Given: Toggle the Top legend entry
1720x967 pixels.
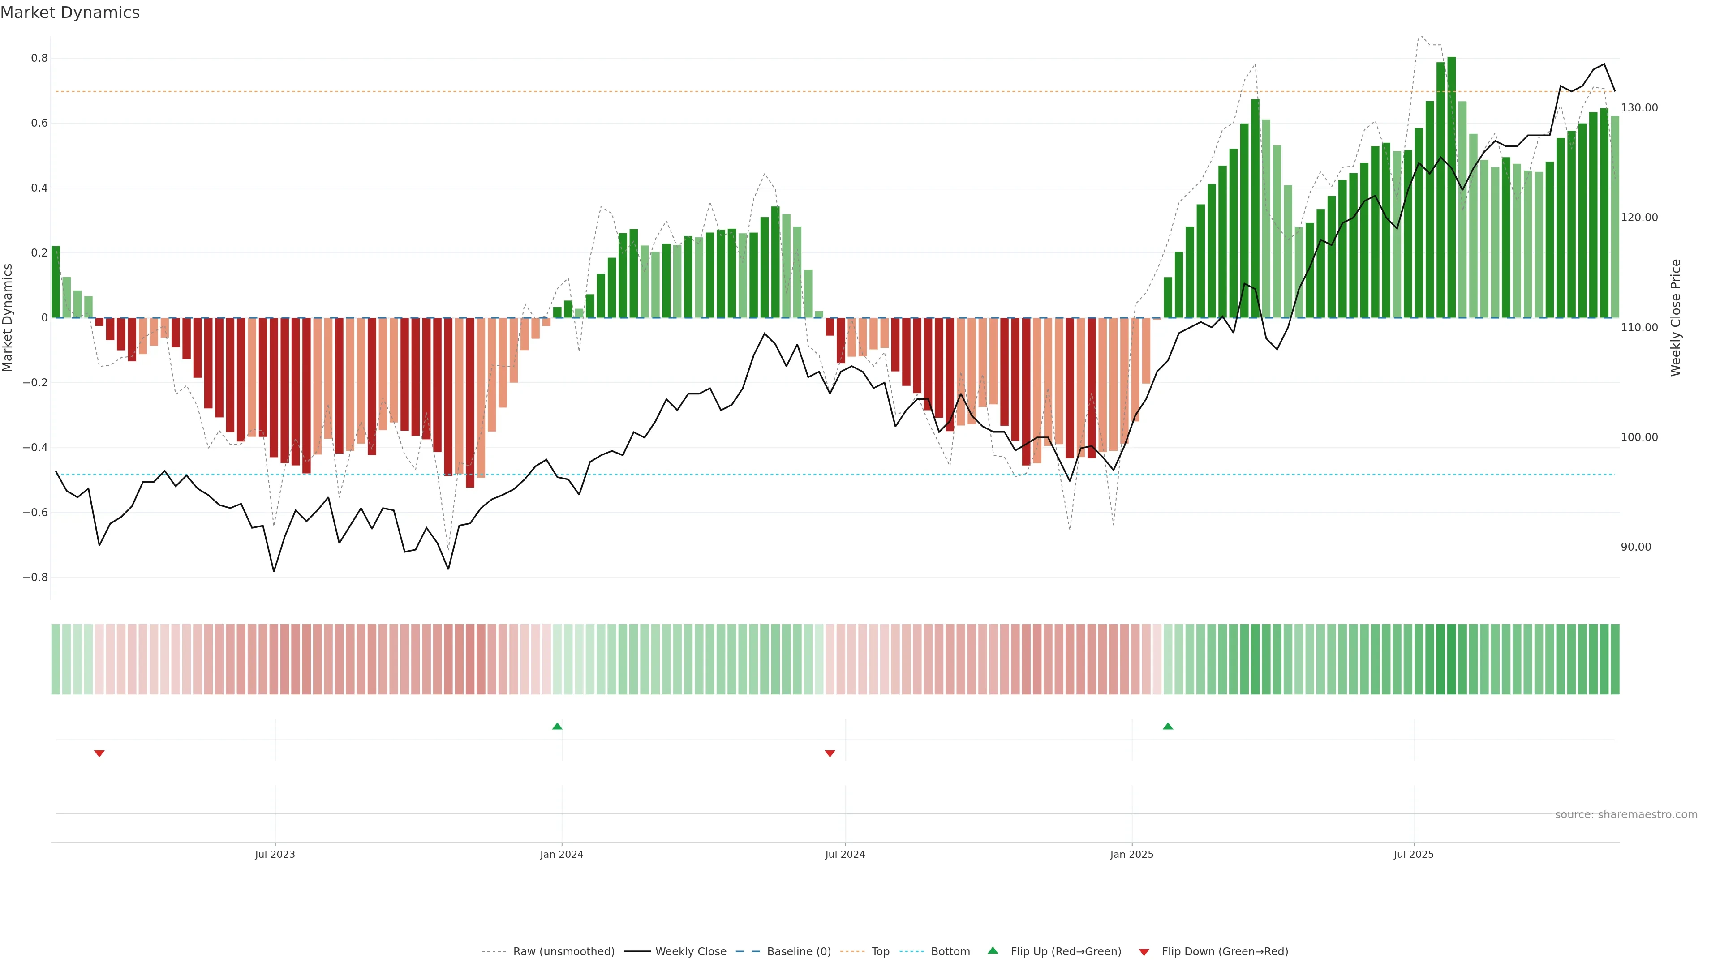Looking at the screenshot, I should point(880,952).
